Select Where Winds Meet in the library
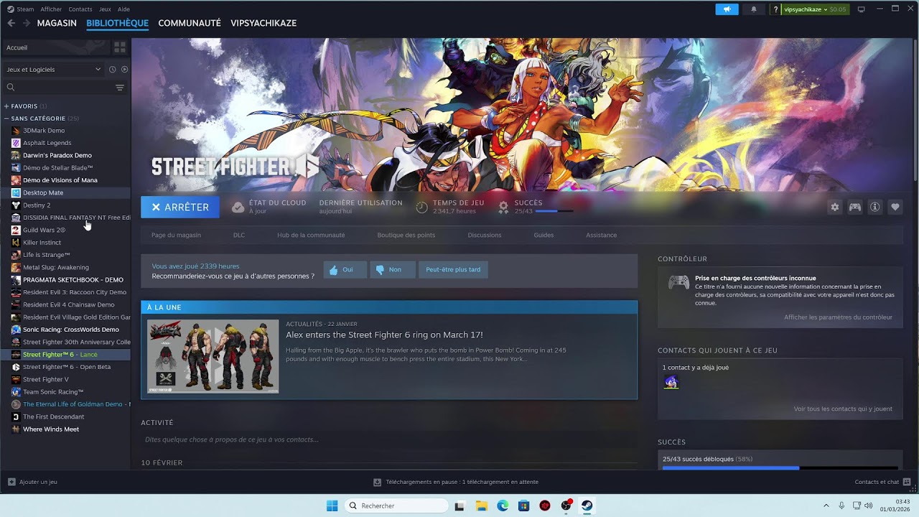This screenshot has width=919, height=517. [51, 429]
